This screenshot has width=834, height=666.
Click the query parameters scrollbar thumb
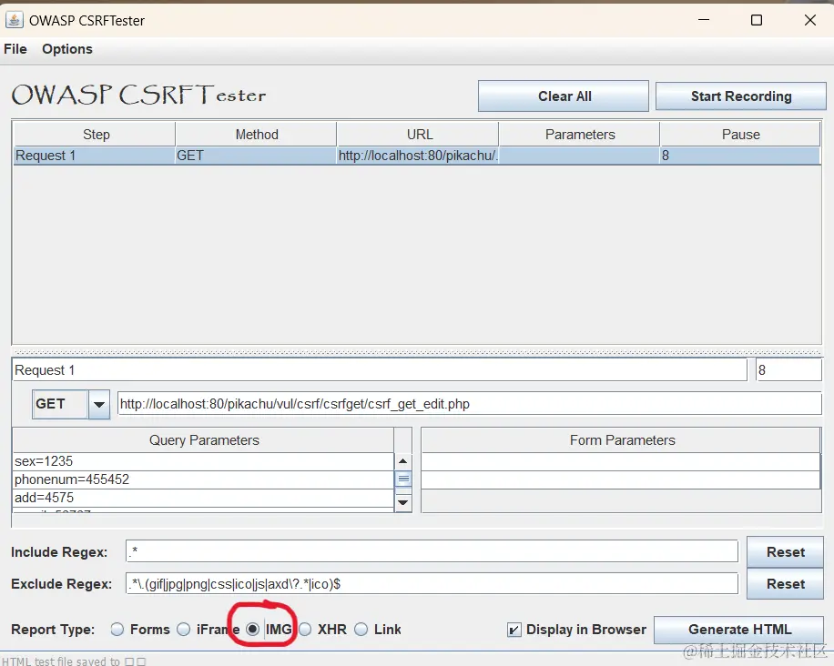point(403,479)
